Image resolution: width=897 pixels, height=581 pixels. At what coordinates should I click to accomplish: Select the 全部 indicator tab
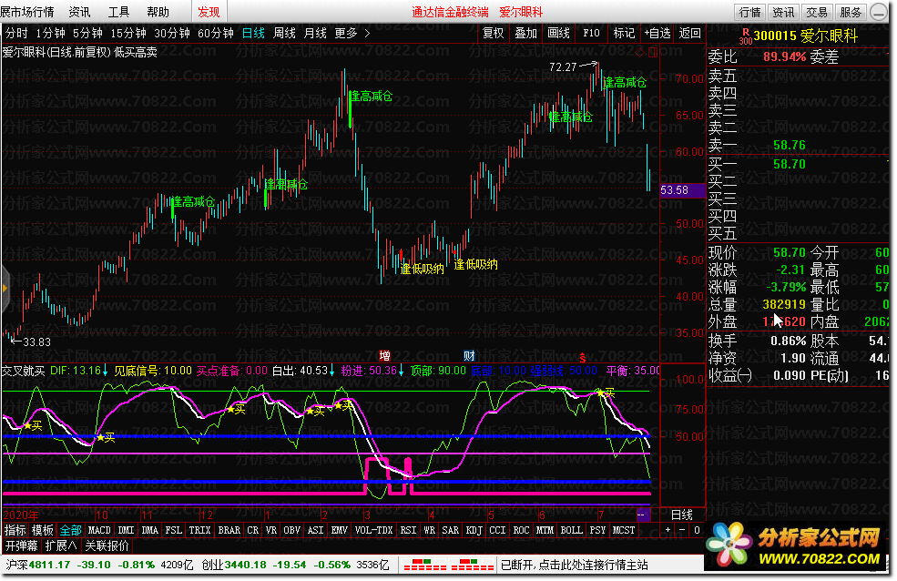pos(70,530)
